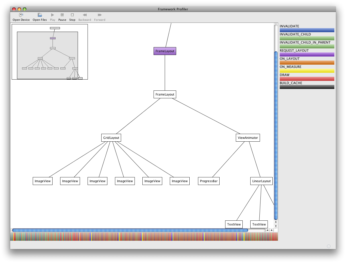Select the GridLayout node
346x263 pixels.
click(x=111, y=138)
